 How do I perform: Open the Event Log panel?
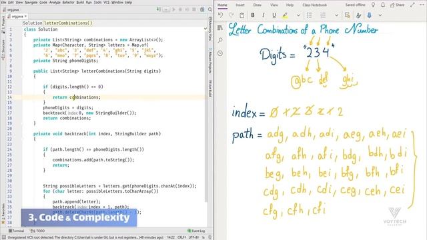click(x=196, y=231)
